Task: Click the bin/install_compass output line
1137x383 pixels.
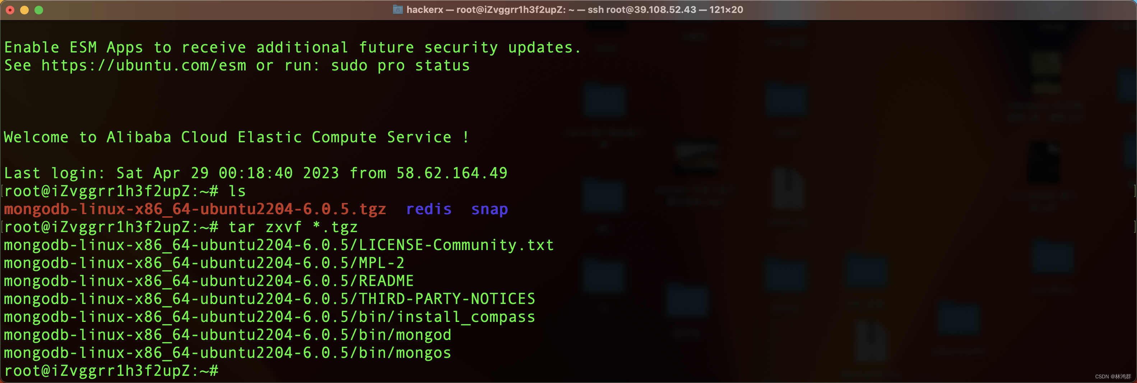Action: (270, 317)
